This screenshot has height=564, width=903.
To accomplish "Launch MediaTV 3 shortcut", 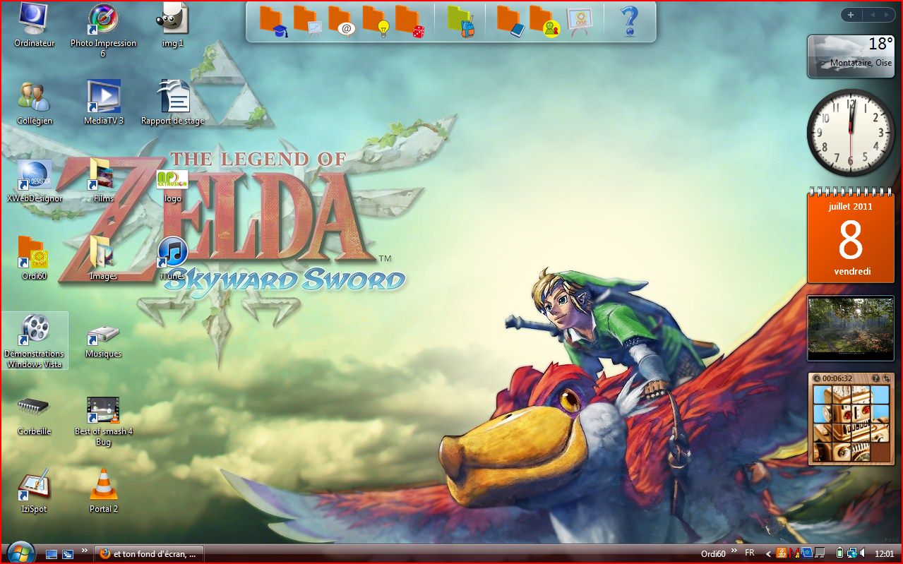I will click(x=103, y=103).
